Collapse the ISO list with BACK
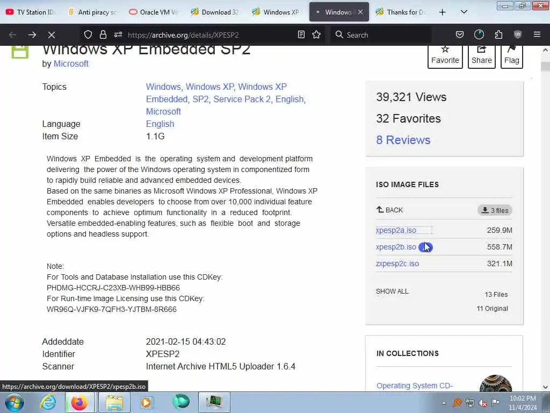The height and width of the screenshot is (413, 550). click(x=390, y=210)
